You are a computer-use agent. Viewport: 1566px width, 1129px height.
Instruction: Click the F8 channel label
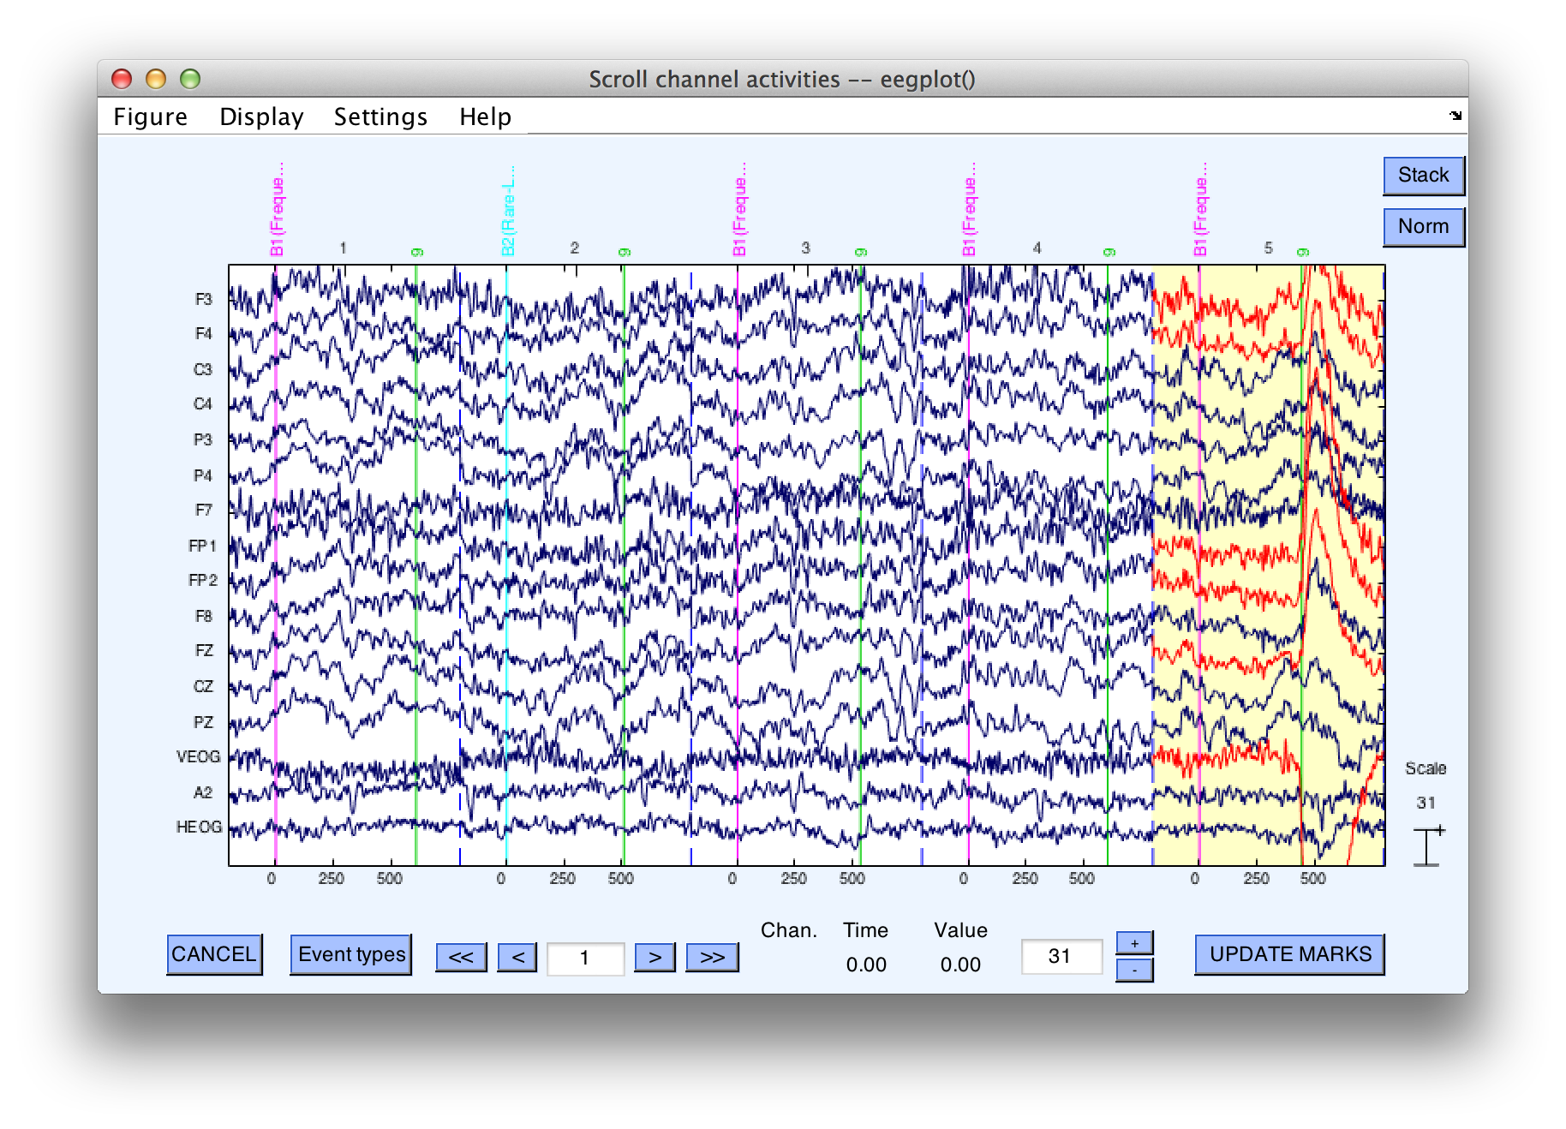(203, 616)
